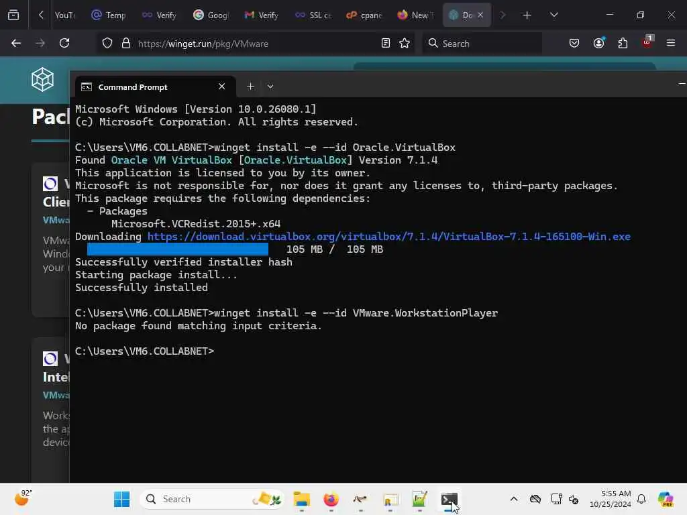Open a new browser tab

coord(527,15)
